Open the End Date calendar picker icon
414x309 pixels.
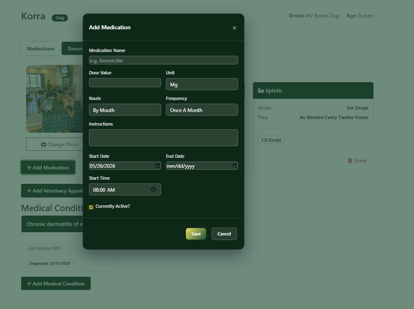coord(234,165)
